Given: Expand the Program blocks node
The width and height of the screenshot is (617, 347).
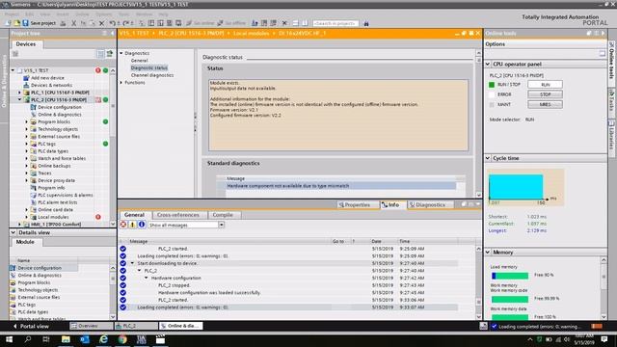Looking at the screenshot, I should (x=27, y=122).
